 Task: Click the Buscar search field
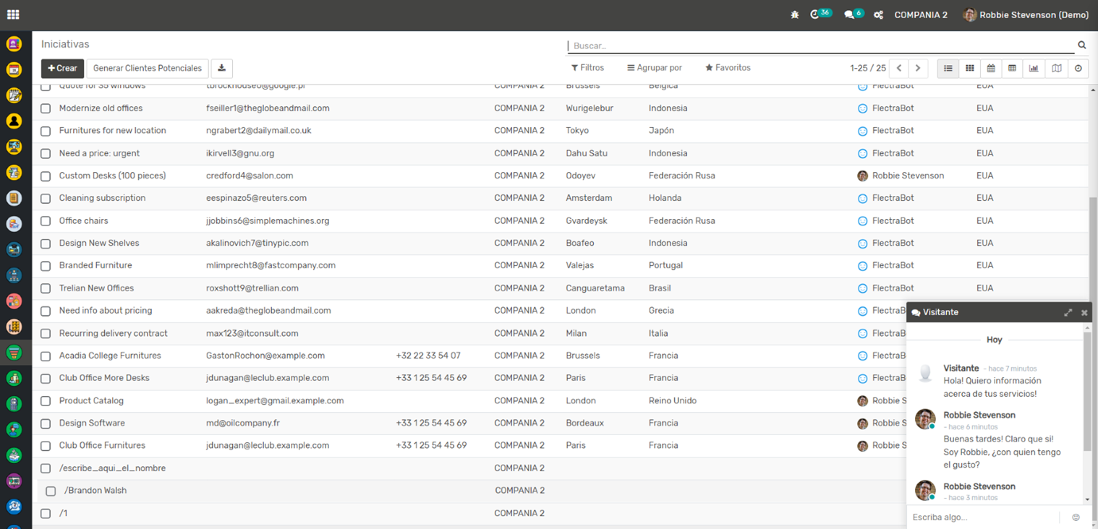pyautogui.click(x=821, y=46)
